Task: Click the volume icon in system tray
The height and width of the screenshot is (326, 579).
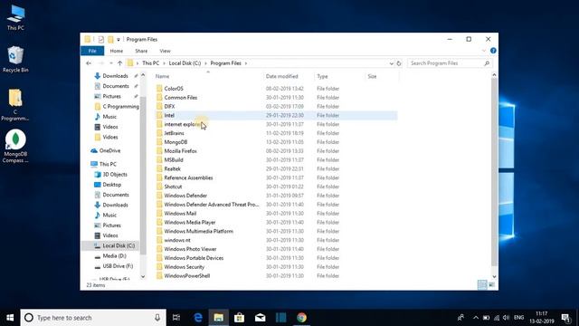Action: point(506,318)
